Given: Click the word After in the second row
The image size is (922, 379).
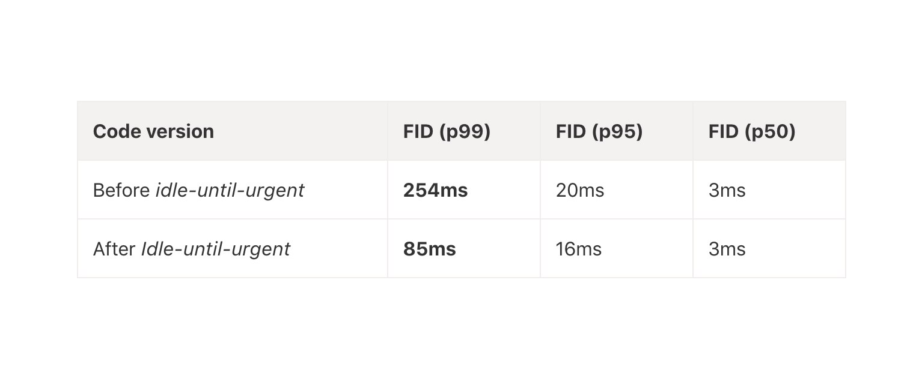Looking at the screenshot, I should pos(114,249).
